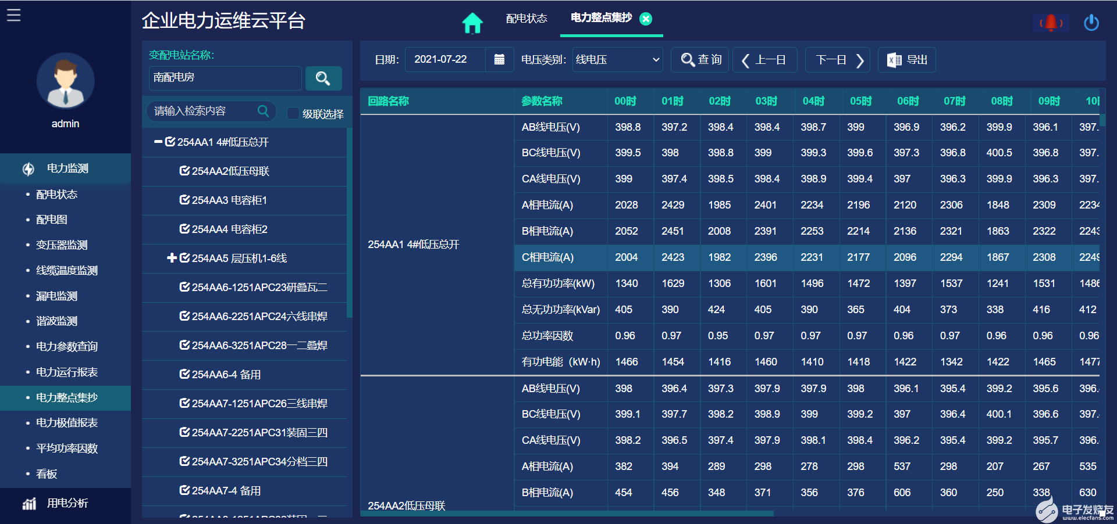Click the 回路名称 column header

389,101
